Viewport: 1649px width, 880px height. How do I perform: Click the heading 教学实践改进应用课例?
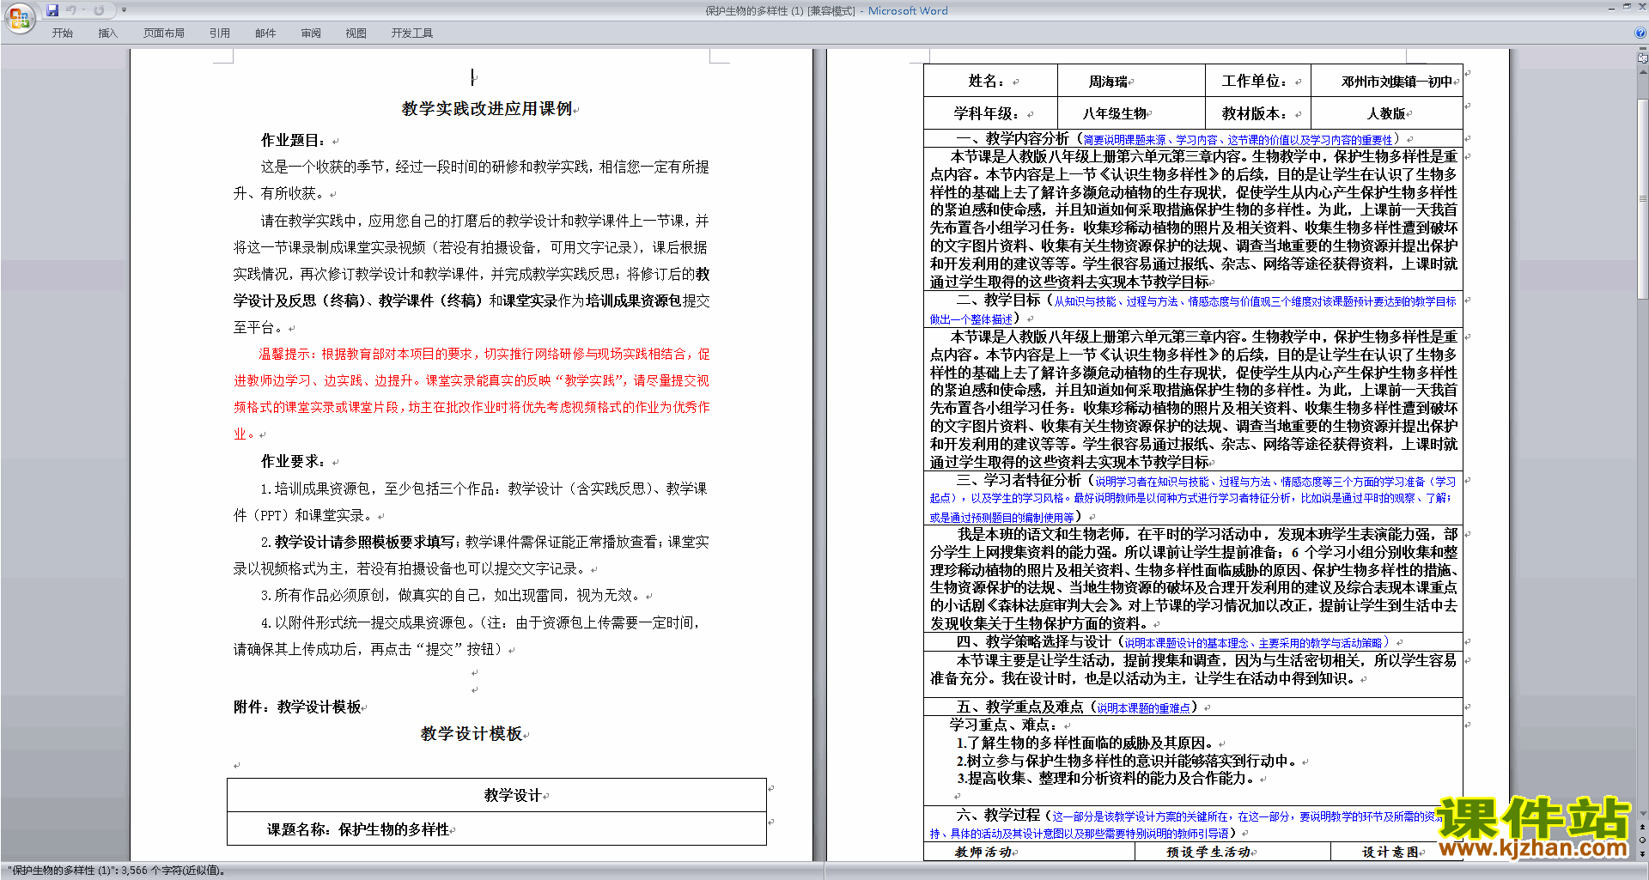[x=487, y=109]
